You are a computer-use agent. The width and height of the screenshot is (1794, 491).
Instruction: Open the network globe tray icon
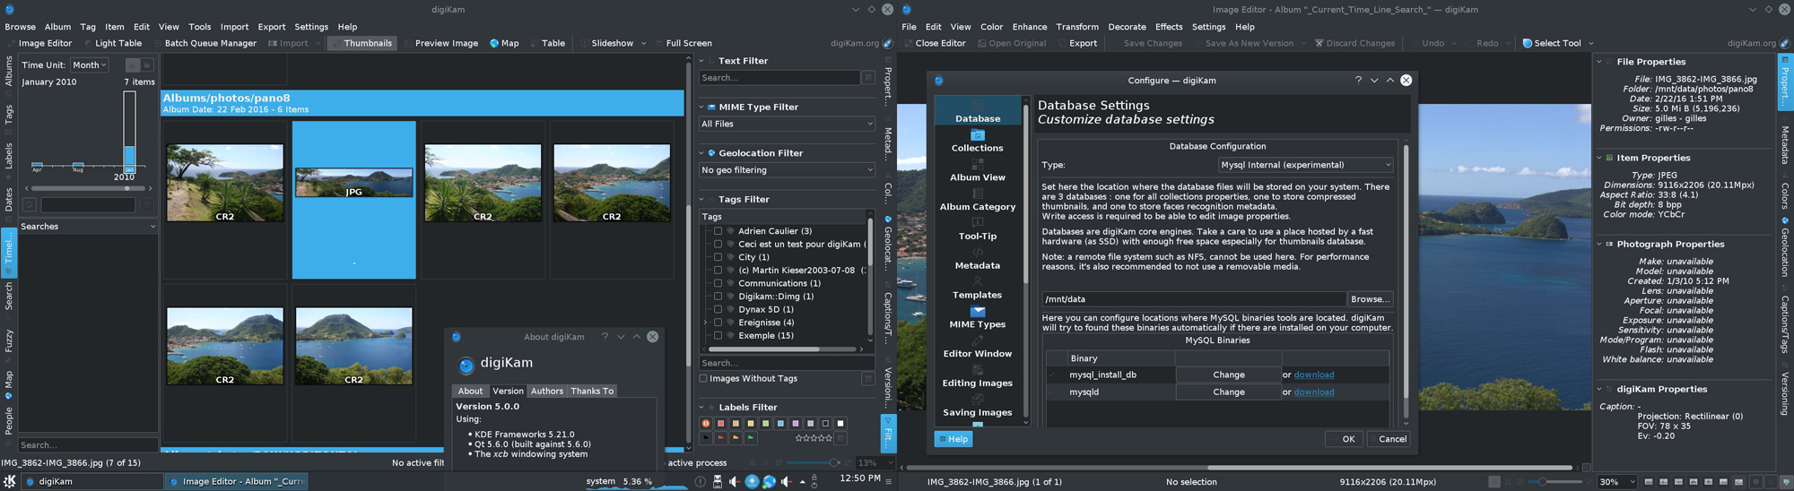(769, 482)
